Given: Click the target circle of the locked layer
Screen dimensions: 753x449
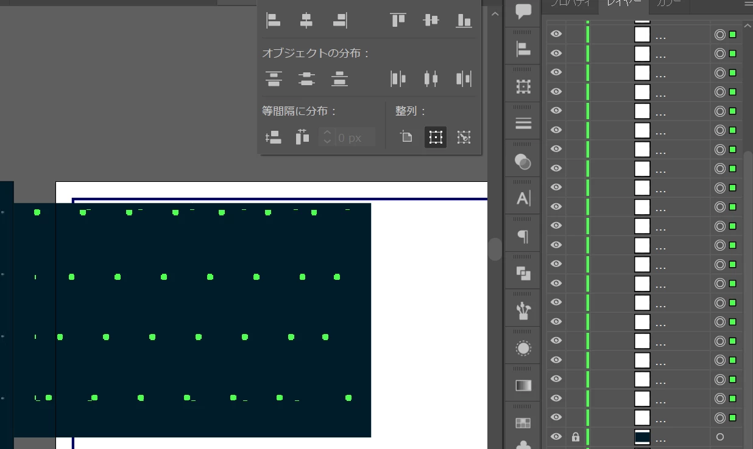Looking at the screenshot, I should [x=720, y=437].
